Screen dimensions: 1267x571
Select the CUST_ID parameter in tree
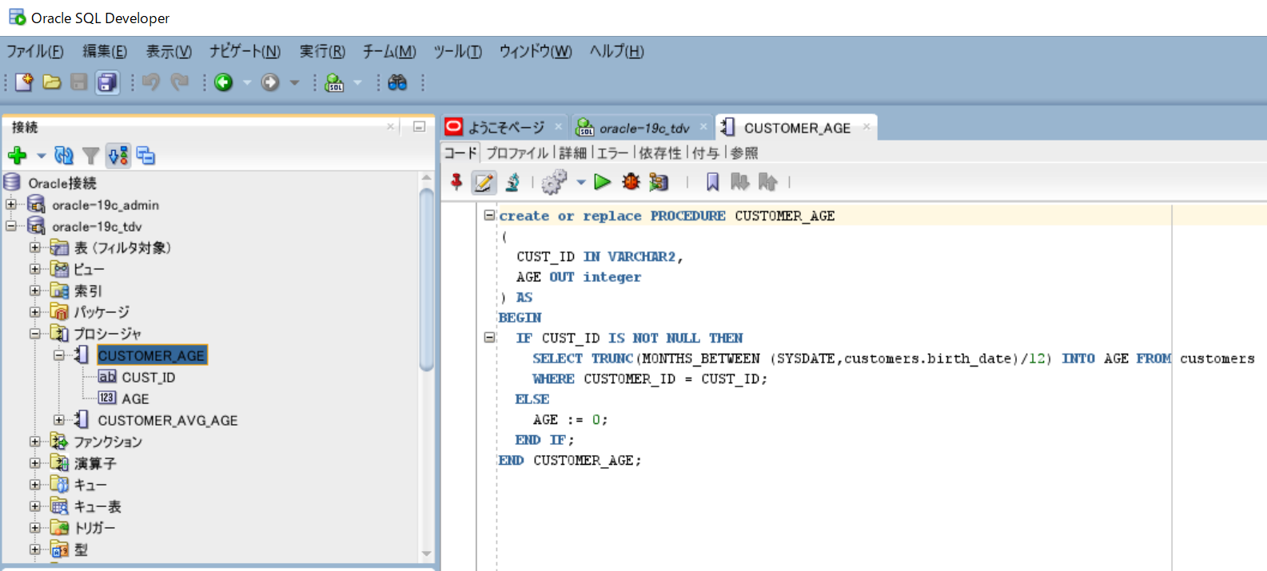tap(149, 377)
